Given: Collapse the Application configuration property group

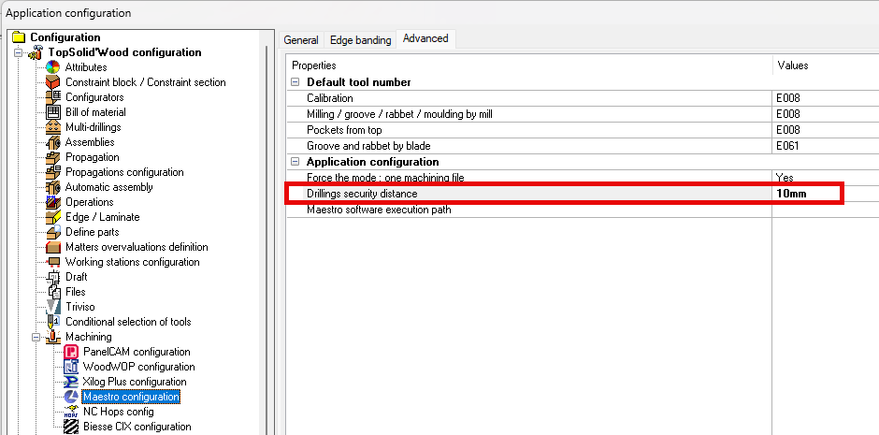Looking at the screenshot, I should pyautogui.click(x=295, y=162).
